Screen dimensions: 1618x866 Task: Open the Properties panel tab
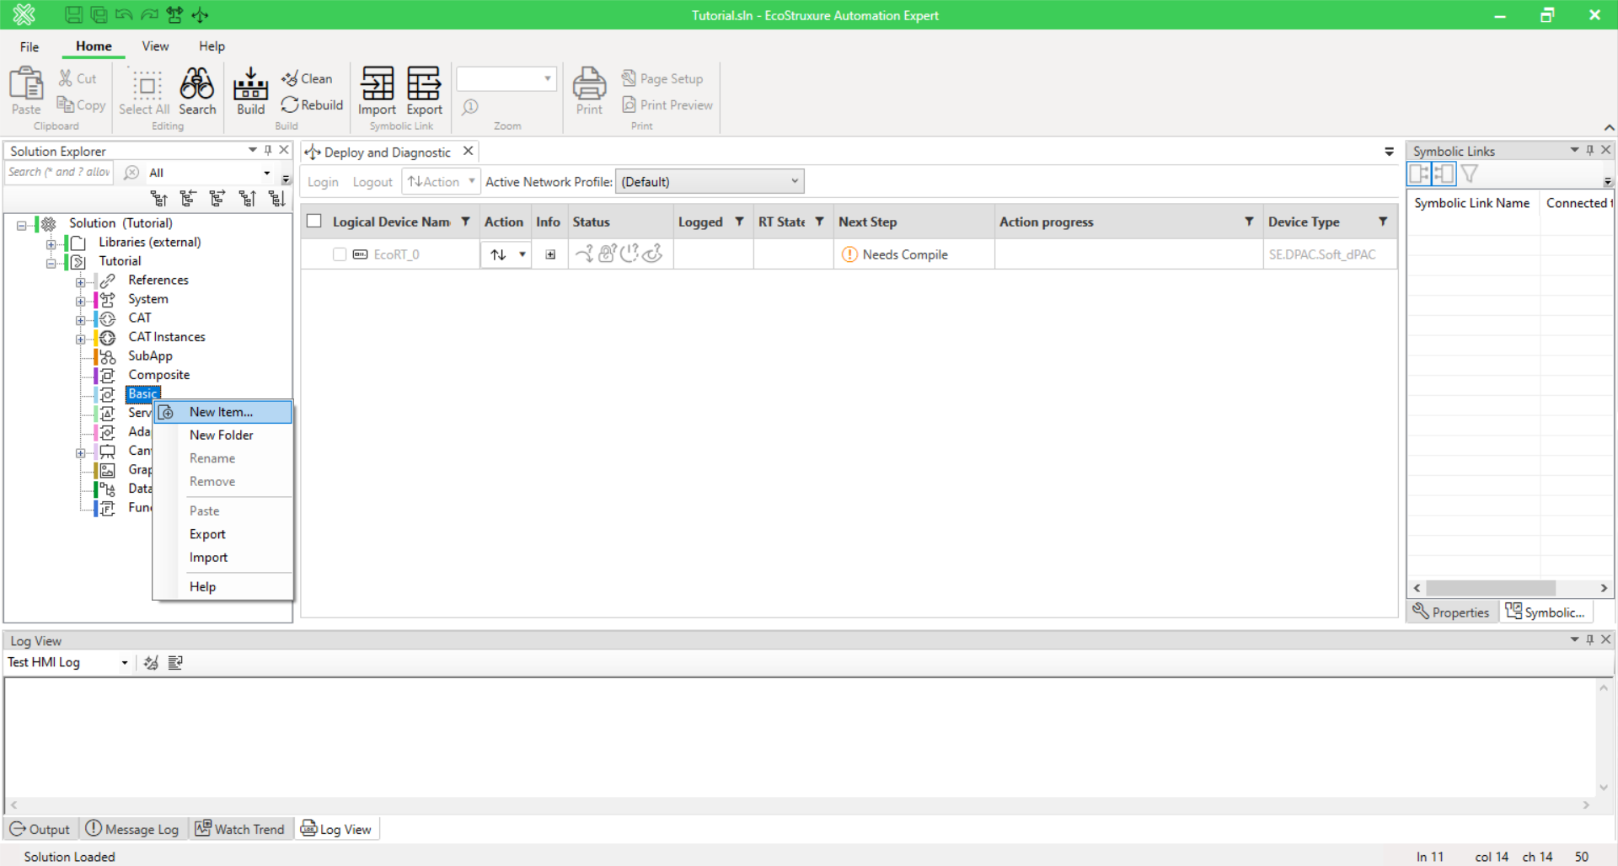(x=1451, y=612)
